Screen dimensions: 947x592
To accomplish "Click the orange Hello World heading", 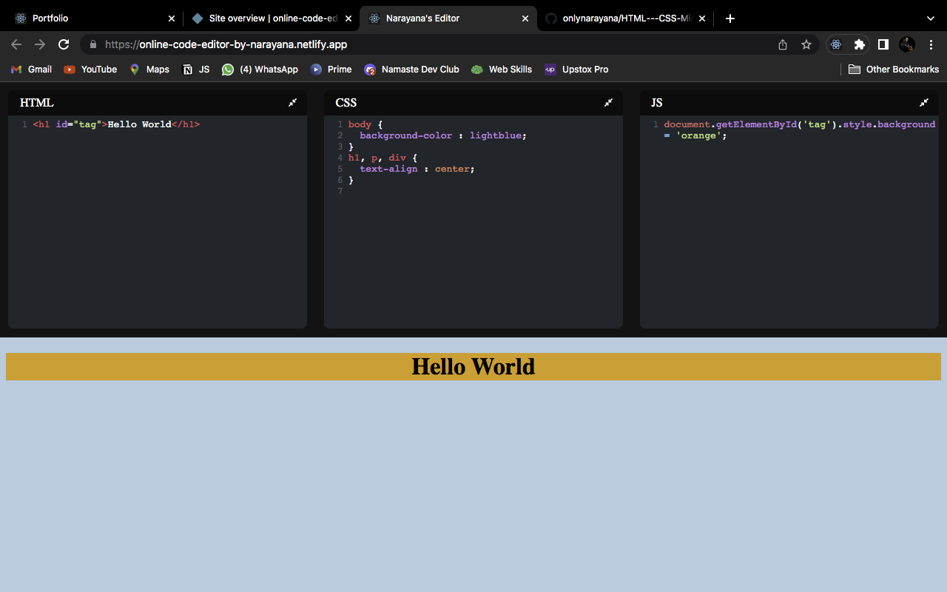I will pyautogui.click(x=473, y=366).
